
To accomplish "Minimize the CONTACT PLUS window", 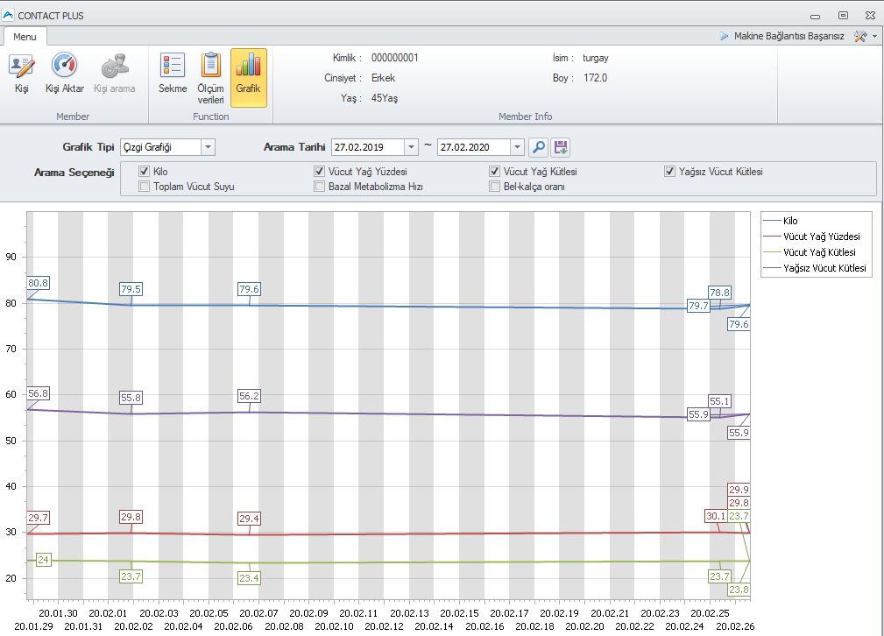I will pos(815,16).
